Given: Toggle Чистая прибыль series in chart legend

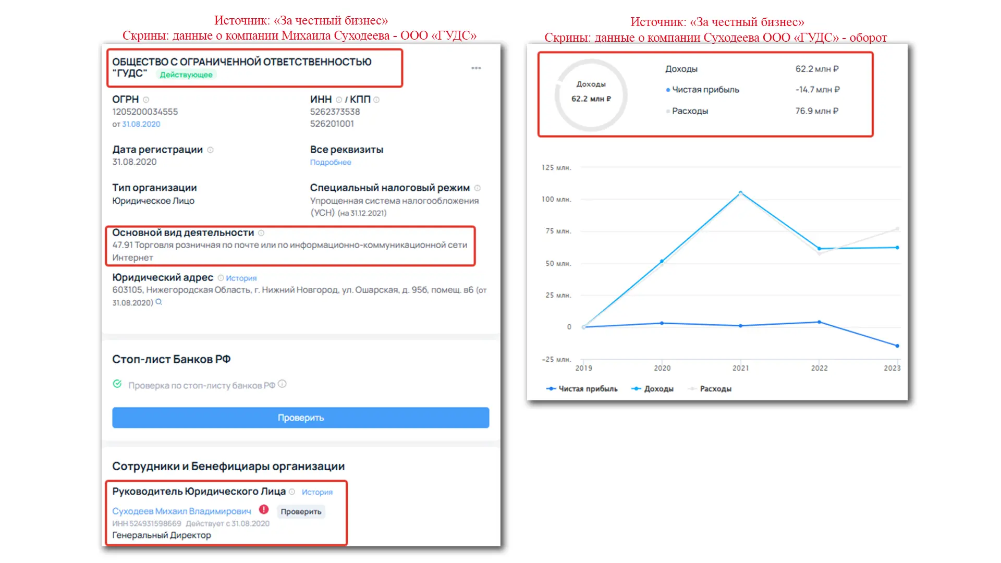Looking at the screenshot, I should [582, 389].
